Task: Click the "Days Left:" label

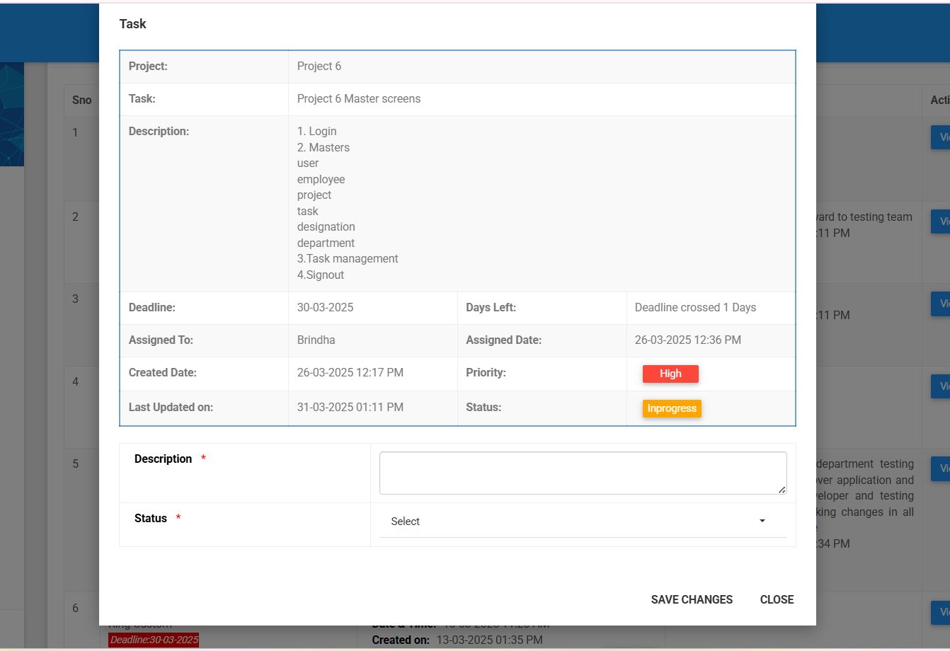Action: pyautogui.click(x=491, y=308)
